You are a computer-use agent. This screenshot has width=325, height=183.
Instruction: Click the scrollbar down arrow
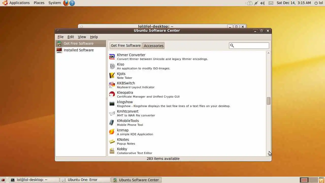pos(269,154)
